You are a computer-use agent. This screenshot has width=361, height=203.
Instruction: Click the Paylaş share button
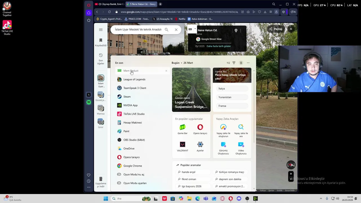click(276, 29)
